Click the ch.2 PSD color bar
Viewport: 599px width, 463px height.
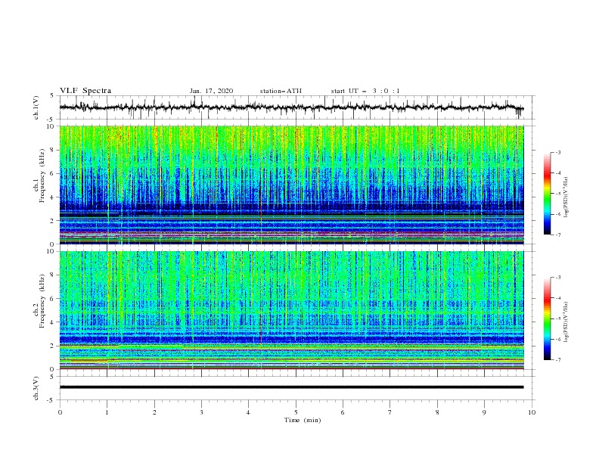click(548, 319)
